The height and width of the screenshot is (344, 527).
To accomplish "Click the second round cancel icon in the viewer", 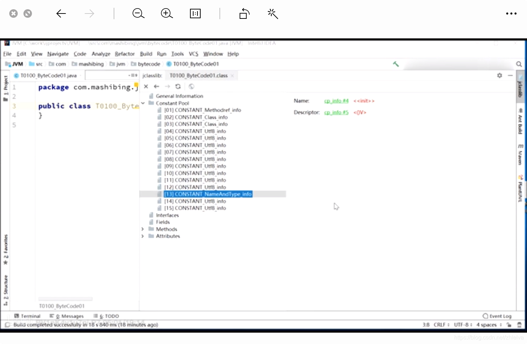I will coord(28,14).
